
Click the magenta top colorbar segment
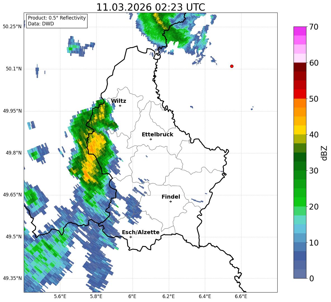pos(300,31)
